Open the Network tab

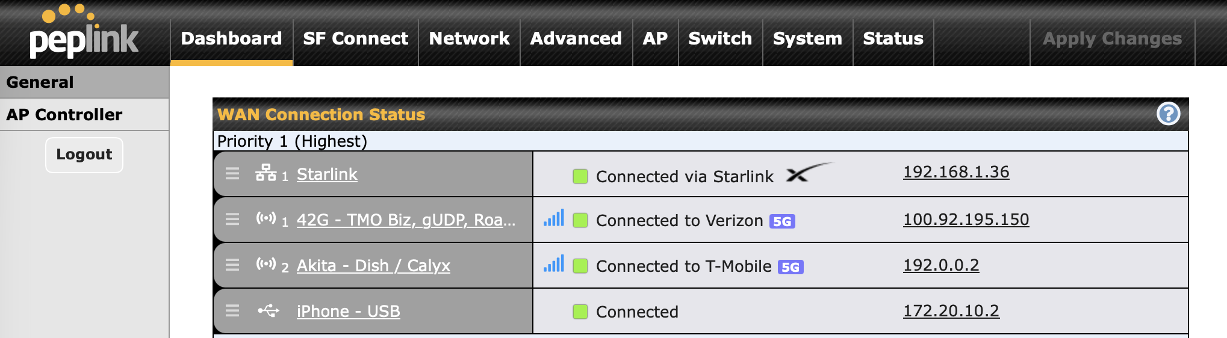point(469,38)
